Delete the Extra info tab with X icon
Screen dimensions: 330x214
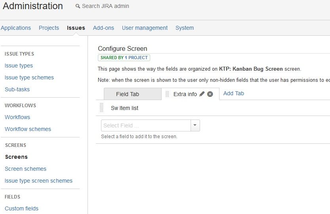[210, 94]
